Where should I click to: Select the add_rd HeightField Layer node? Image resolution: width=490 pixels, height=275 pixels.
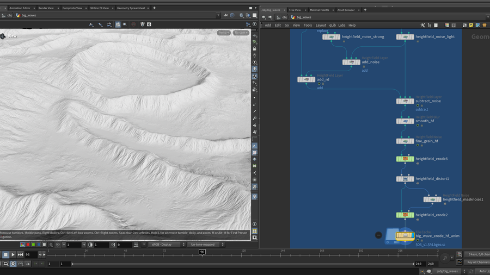coord(307,79)
